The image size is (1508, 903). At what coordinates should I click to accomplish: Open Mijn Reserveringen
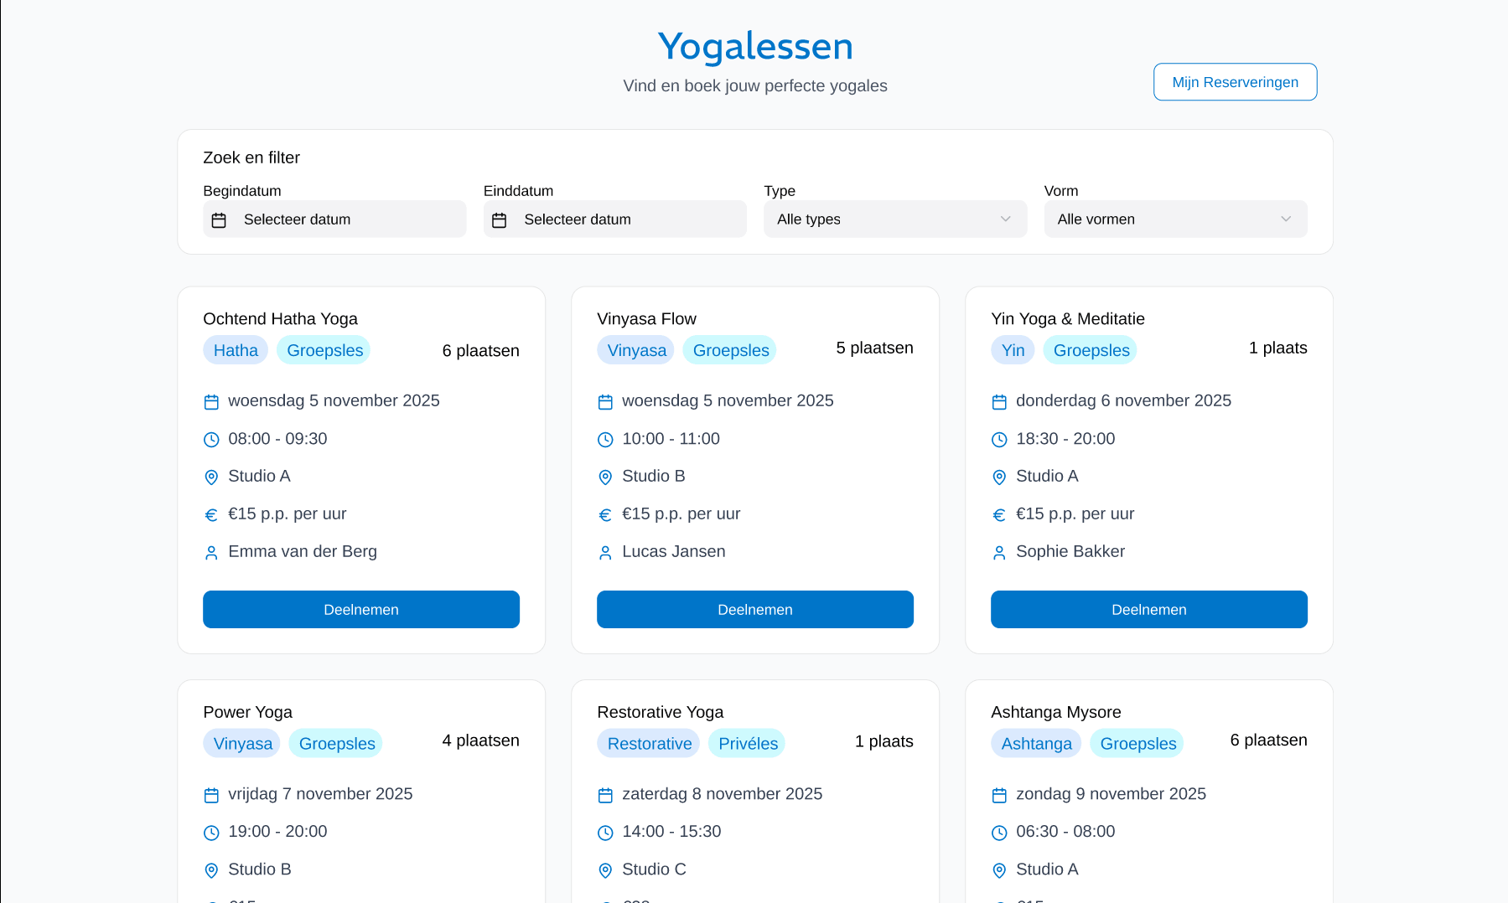click(1235, 82)
